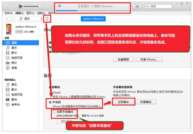
Task: Click the 恢复 iPhone... button
Action: tap(149, 60)
